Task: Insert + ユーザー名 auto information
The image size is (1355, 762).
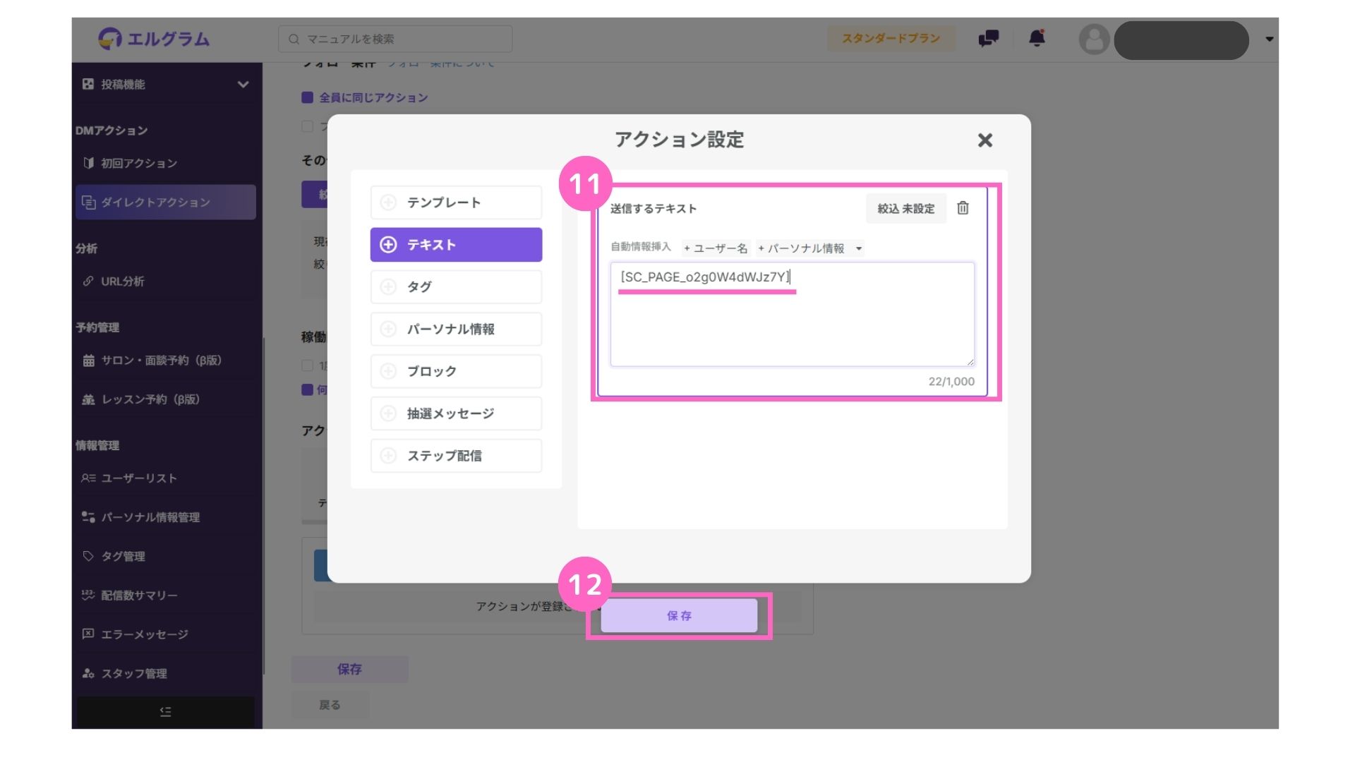Action: [x=716, y=248]
